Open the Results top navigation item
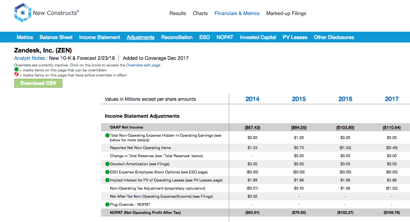This screenshot has height=222, width=410. 178,13
